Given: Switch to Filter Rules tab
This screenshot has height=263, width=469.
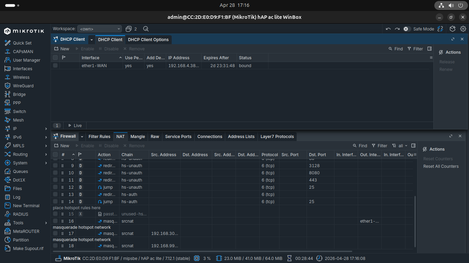Looking at the screenshot, I should [x=99, y=136].
